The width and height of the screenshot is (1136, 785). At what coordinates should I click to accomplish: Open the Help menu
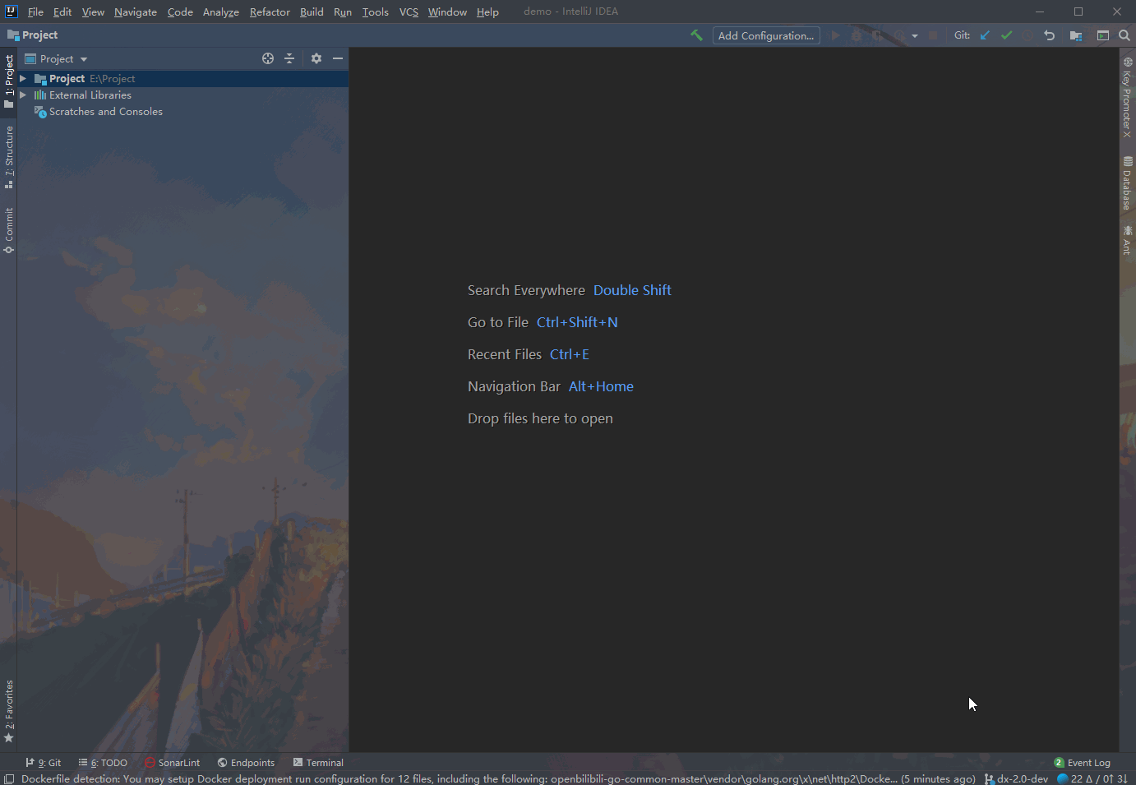point(487,12)
